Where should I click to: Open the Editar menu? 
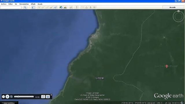tap(10, 4)
